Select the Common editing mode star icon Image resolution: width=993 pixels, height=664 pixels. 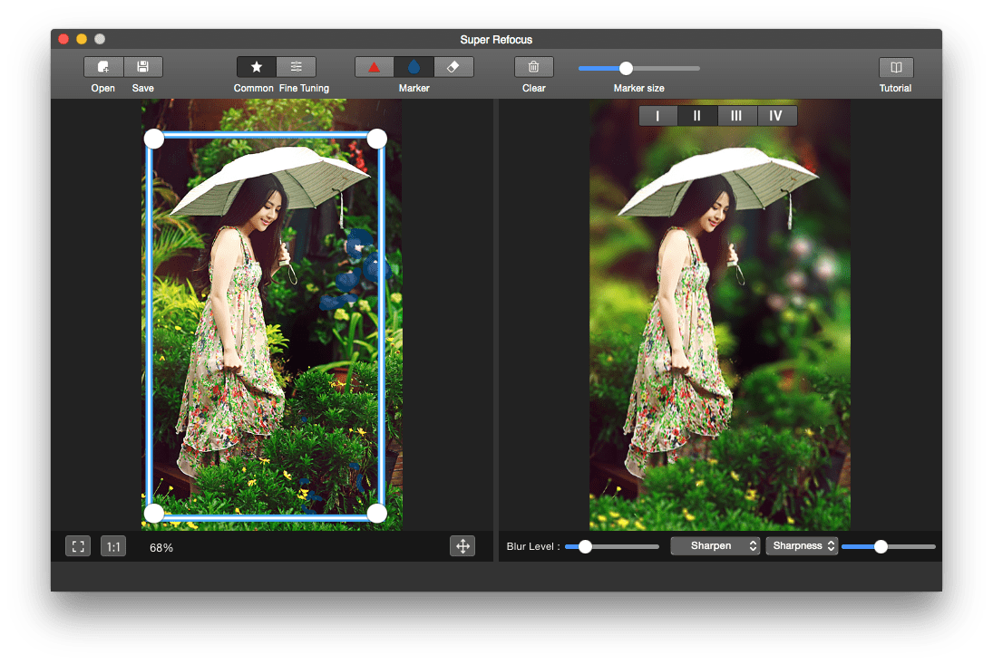[x=256, y=66]
